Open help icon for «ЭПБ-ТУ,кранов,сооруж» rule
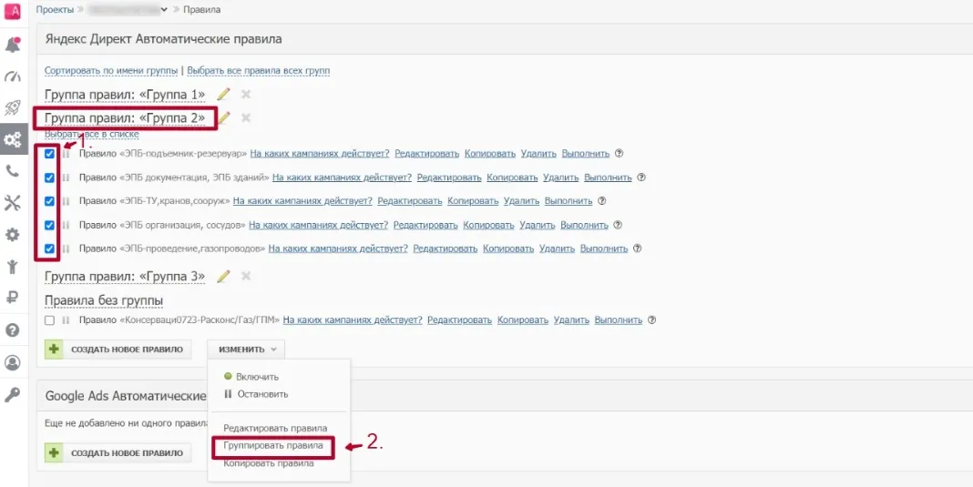This screenshot has height=487, width=973. (601, 201)
